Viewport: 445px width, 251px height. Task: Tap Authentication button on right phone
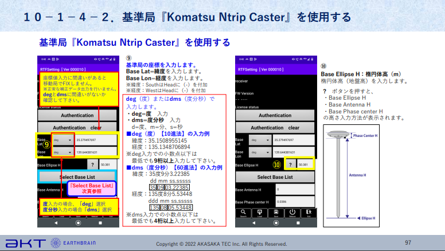click(275, 115)
